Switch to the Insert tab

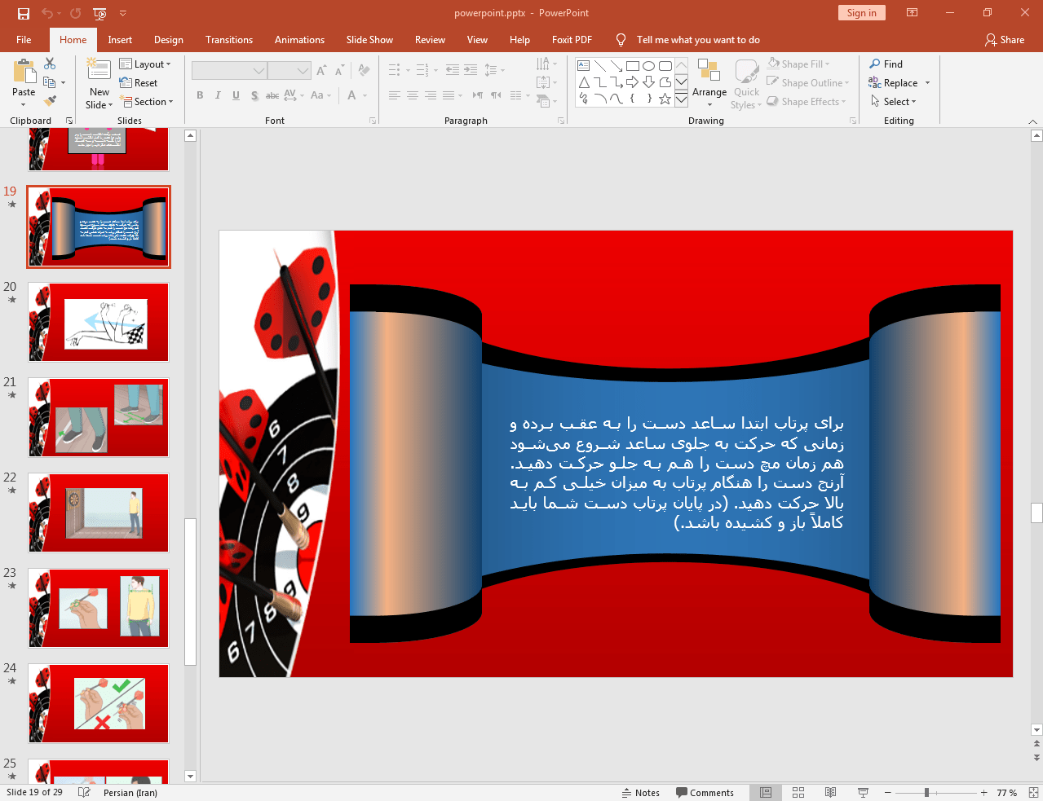[x=120, y=39]
